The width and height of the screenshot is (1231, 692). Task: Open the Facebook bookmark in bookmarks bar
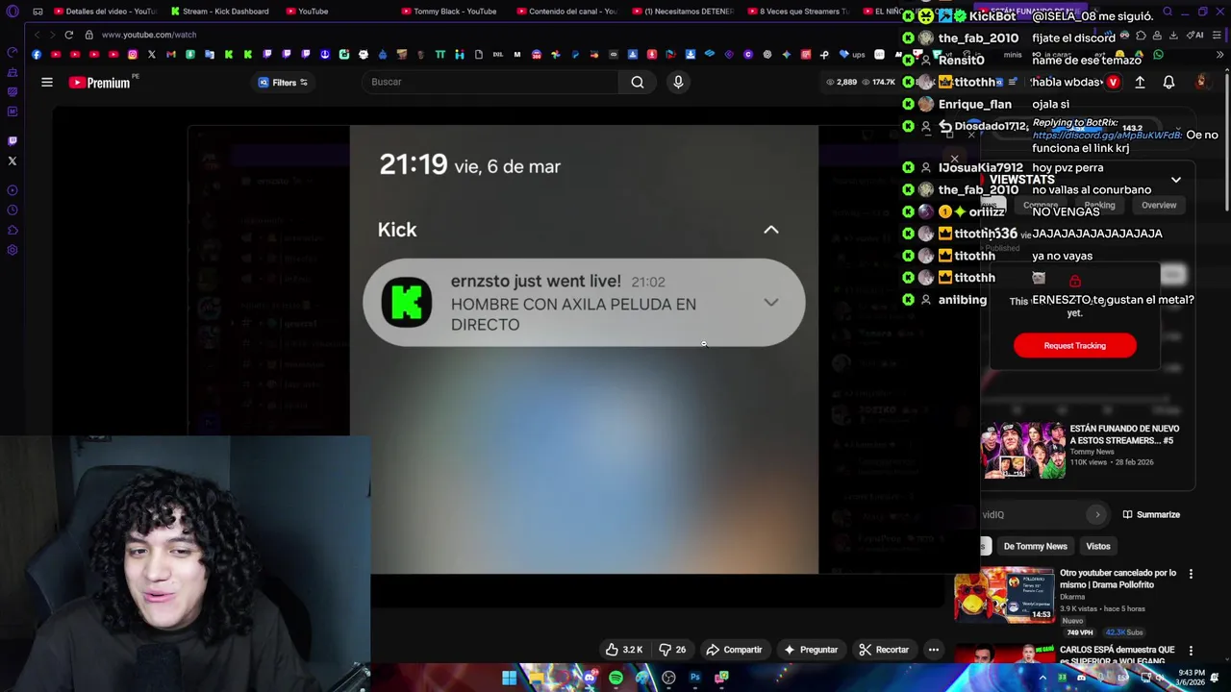pos(37,55)
